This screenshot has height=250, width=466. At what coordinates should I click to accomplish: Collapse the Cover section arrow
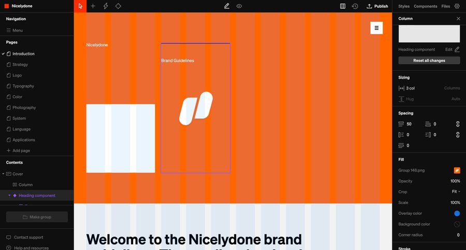click(3, 174)
